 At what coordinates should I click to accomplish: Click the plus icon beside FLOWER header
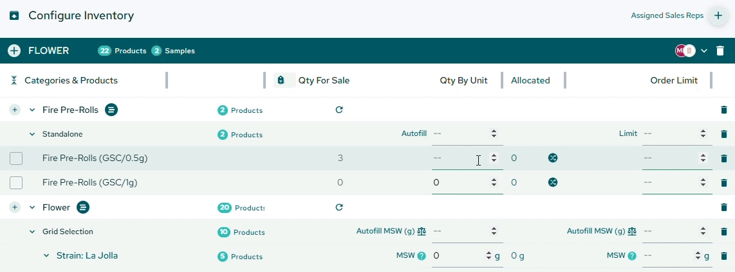15,51
